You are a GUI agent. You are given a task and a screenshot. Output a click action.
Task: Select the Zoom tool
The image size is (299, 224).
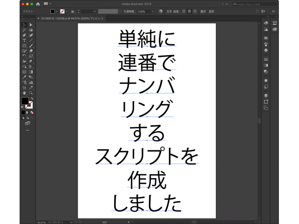point(31,93)
